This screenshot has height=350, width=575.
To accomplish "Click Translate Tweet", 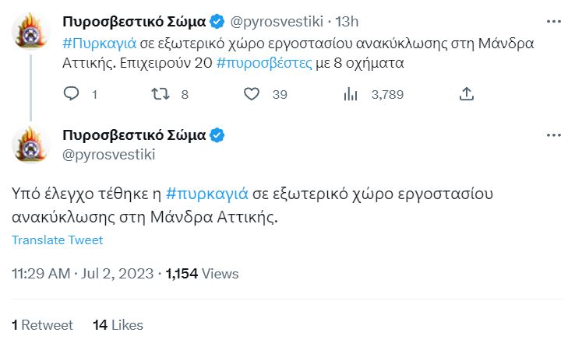I will [x=57, y=240].
